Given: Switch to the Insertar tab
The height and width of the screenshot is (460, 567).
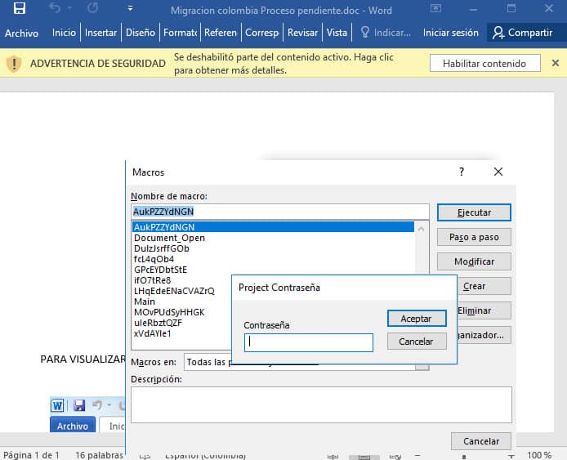Looking at the screenshot, I should (x=101, y=33).
